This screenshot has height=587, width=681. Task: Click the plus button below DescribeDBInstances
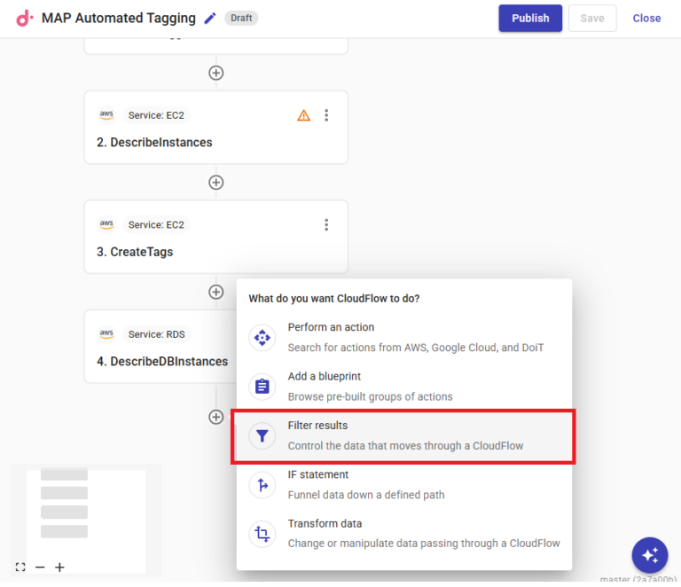[215, 417]
